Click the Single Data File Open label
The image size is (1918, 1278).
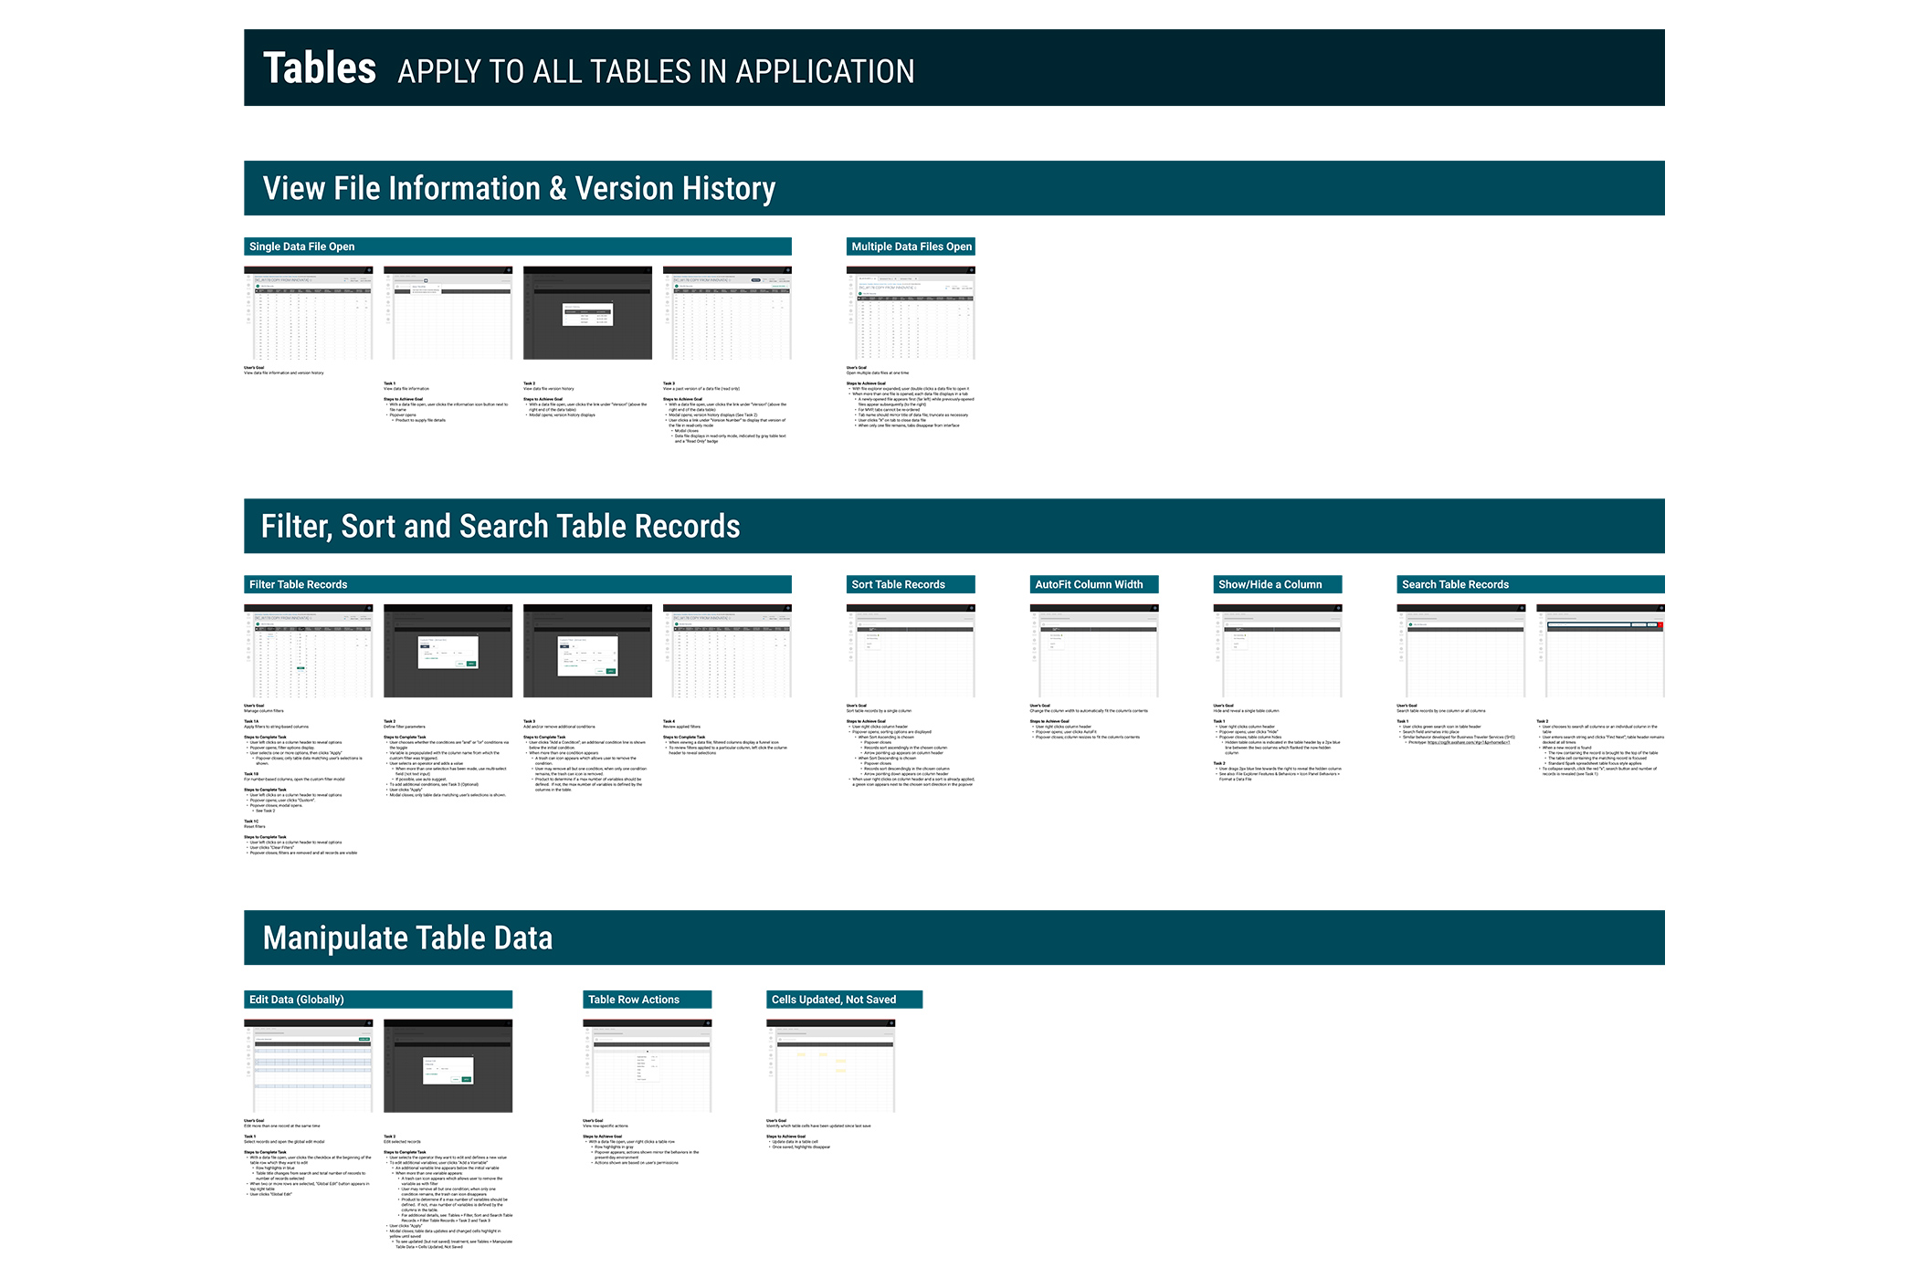pos(302,246)
